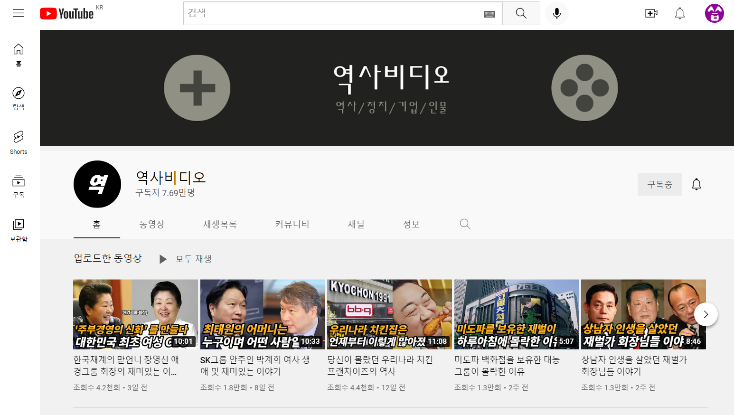Image resolution: width=734 pixels, height=415 pixels.
Task: Open the 업로드한 동영상 section link
Action: pyautogui.click(x=108, y=258)
